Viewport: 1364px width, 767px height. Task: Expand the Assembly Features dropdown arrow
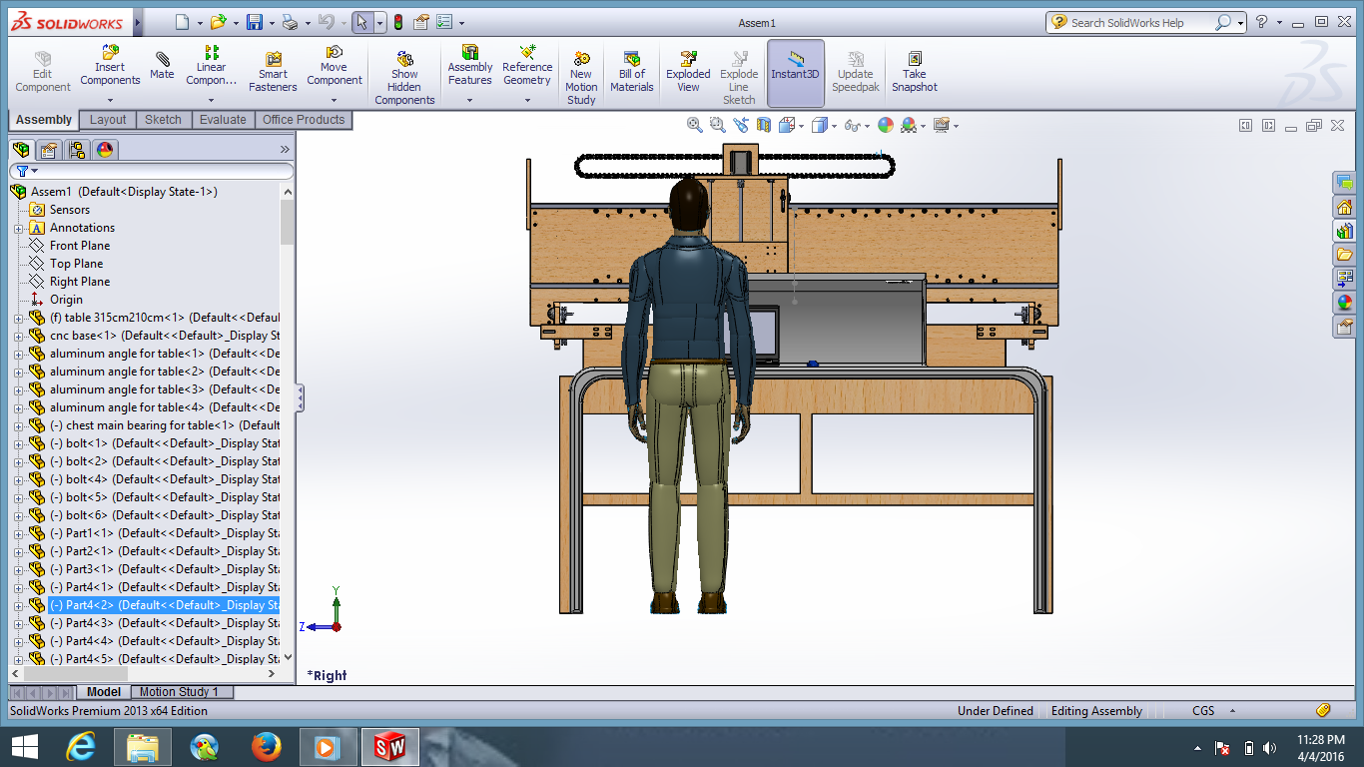[x=469, y=100]
